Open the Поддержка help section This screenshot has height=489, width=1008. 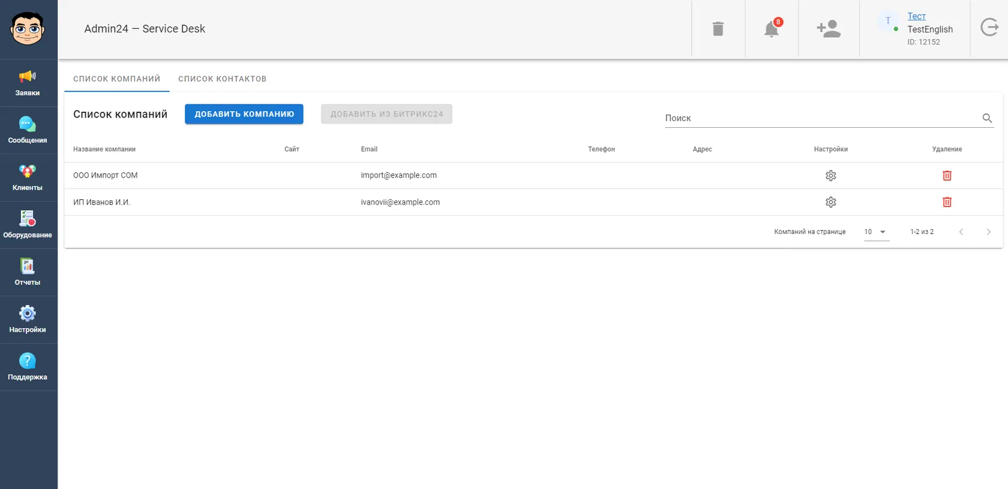pyautogui.click(x=28, y=367)
